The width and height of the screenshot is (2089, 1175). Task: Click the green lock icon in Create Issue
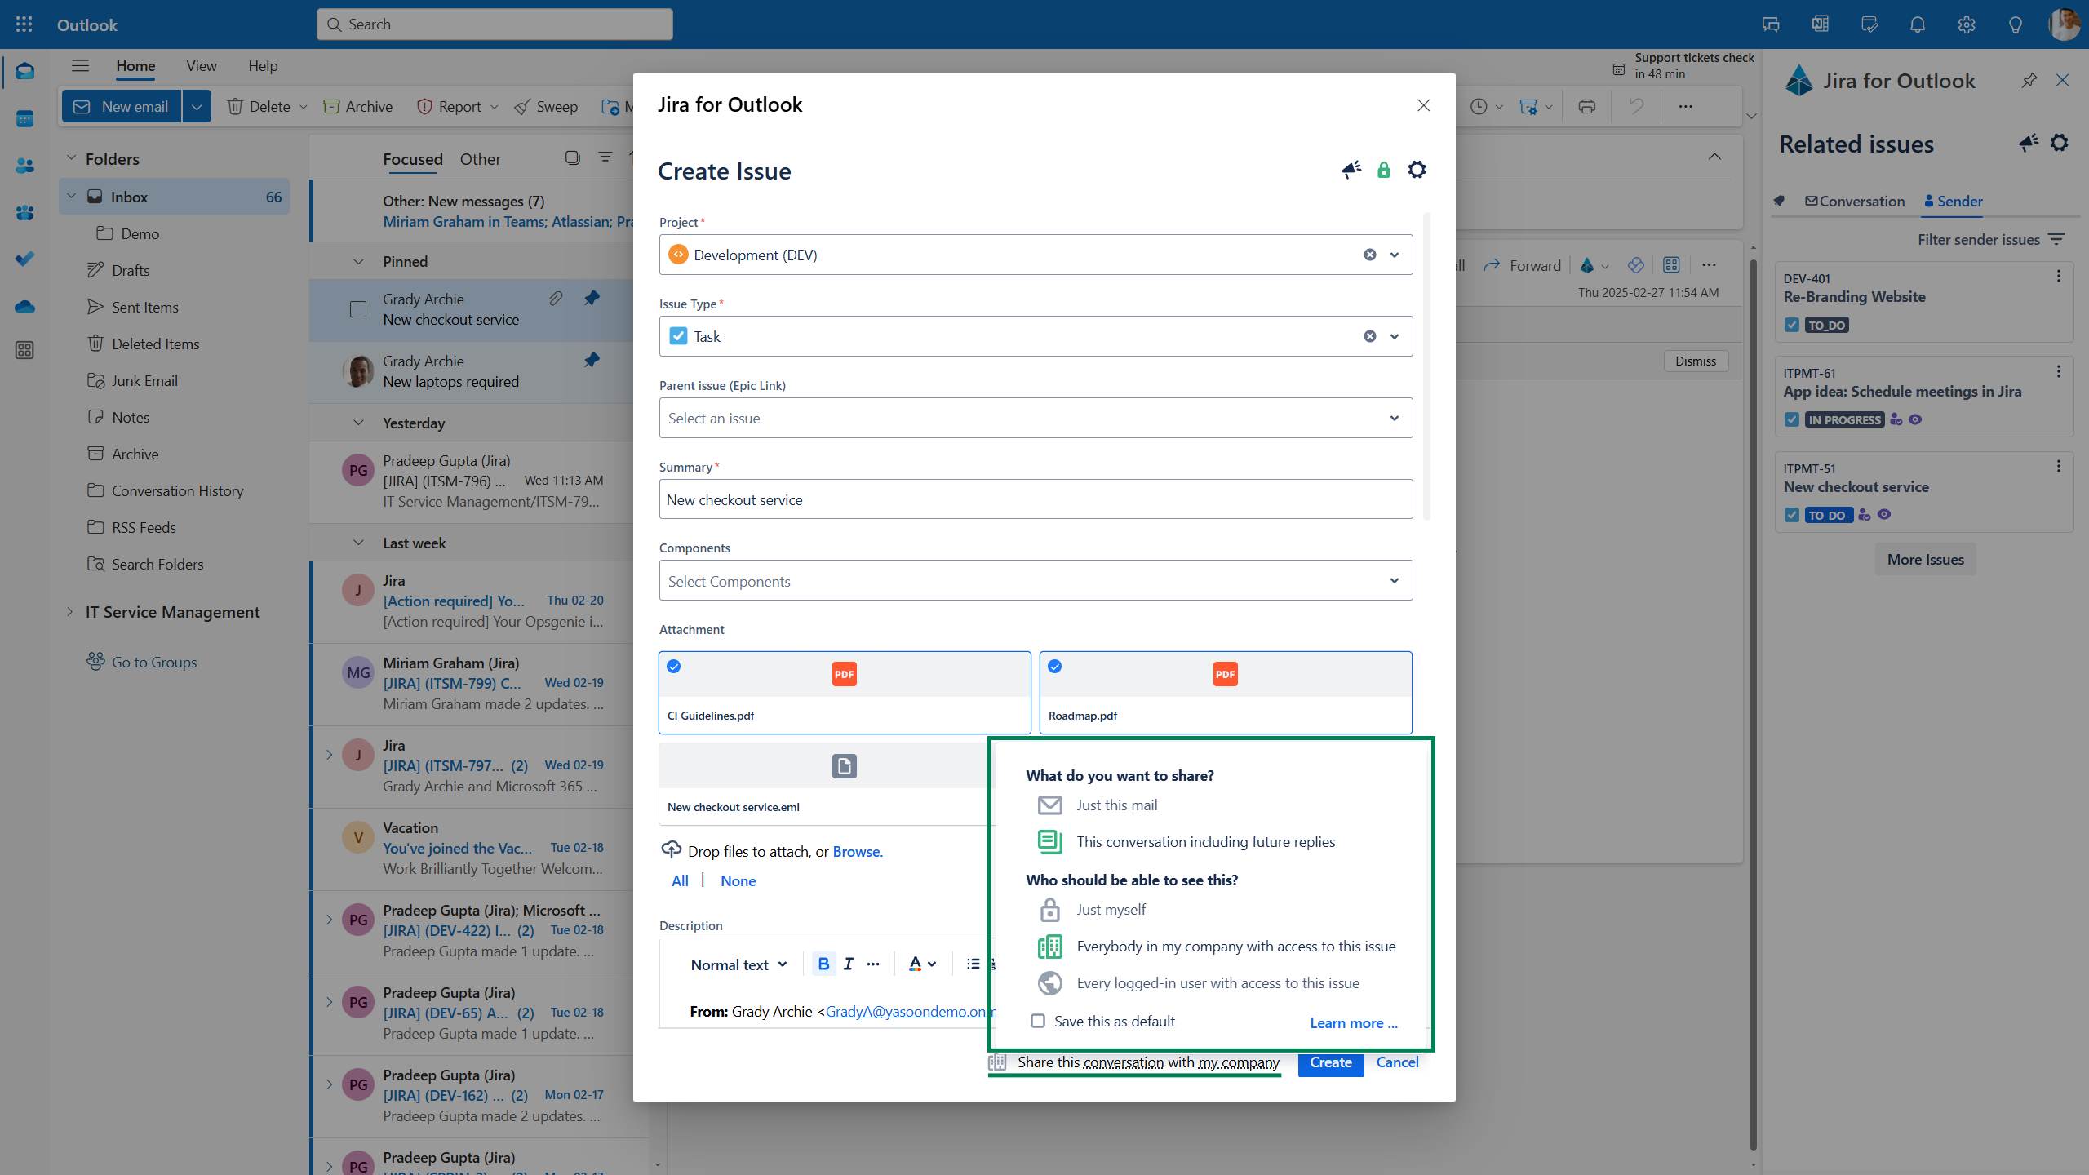tap(1383, 170)
